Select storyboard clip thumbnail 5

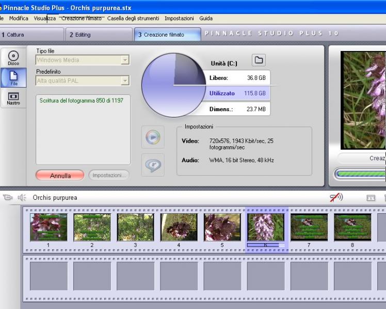(222, 227)
